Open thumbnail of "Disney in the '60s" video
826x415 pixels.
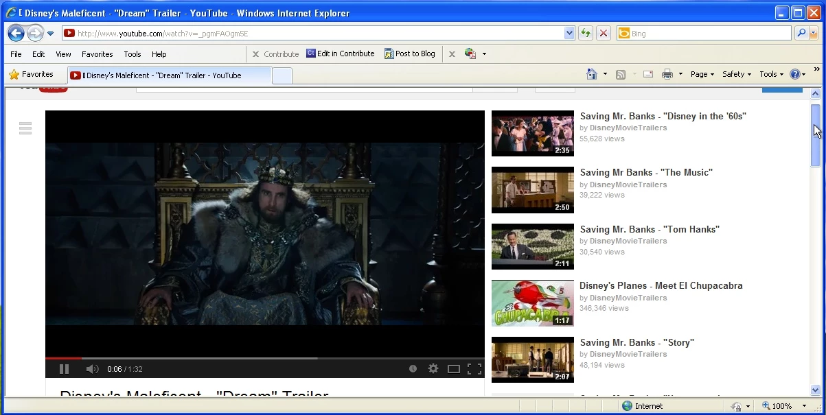coord(533,134)
